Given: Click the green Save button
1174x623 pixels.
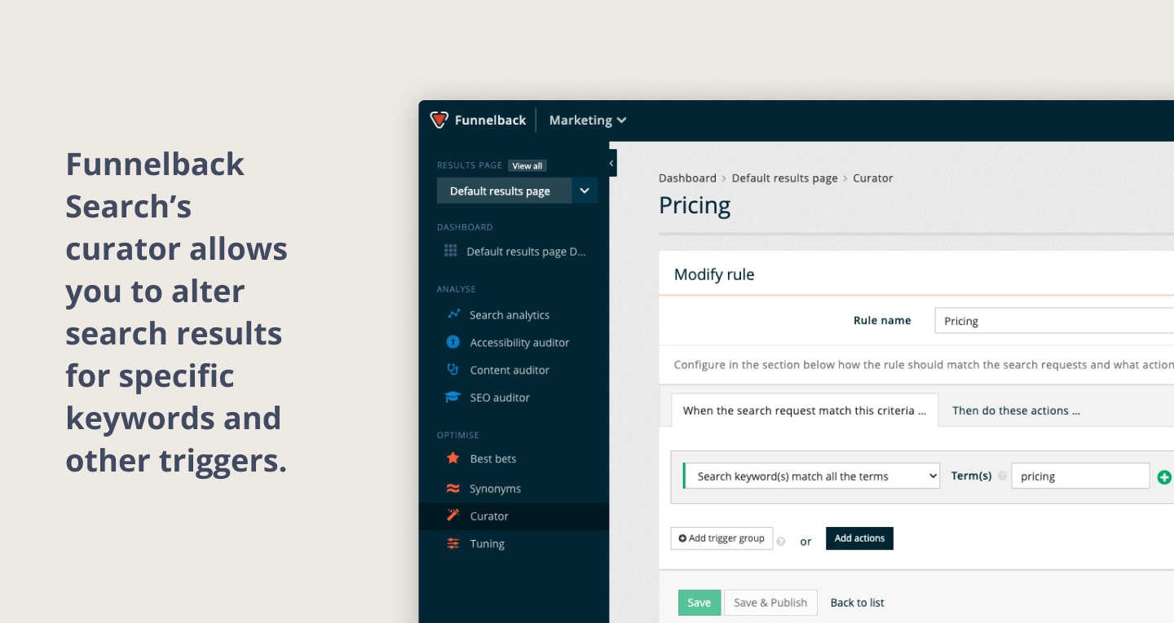Looking at the screenshot, I should (x=700, y=603).
